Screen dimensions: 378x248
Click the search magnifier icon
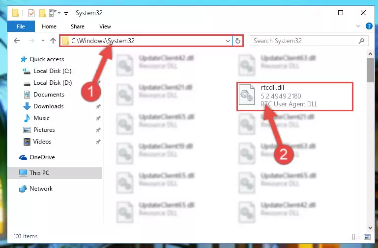(x=361, y=41)
